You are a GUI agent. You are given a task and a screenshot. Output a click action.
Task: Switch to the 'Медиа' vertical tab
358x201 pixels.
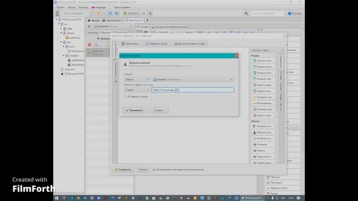coord(281,97)
